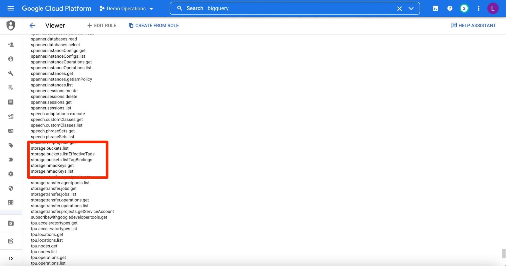Open the Identity-Aware Proxy sidebar icon
506x266 pixels.
(11, 203)
